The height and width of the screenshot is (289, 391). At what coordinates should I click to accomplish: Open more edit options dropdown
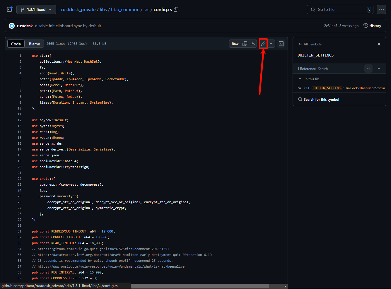point(271,44)
